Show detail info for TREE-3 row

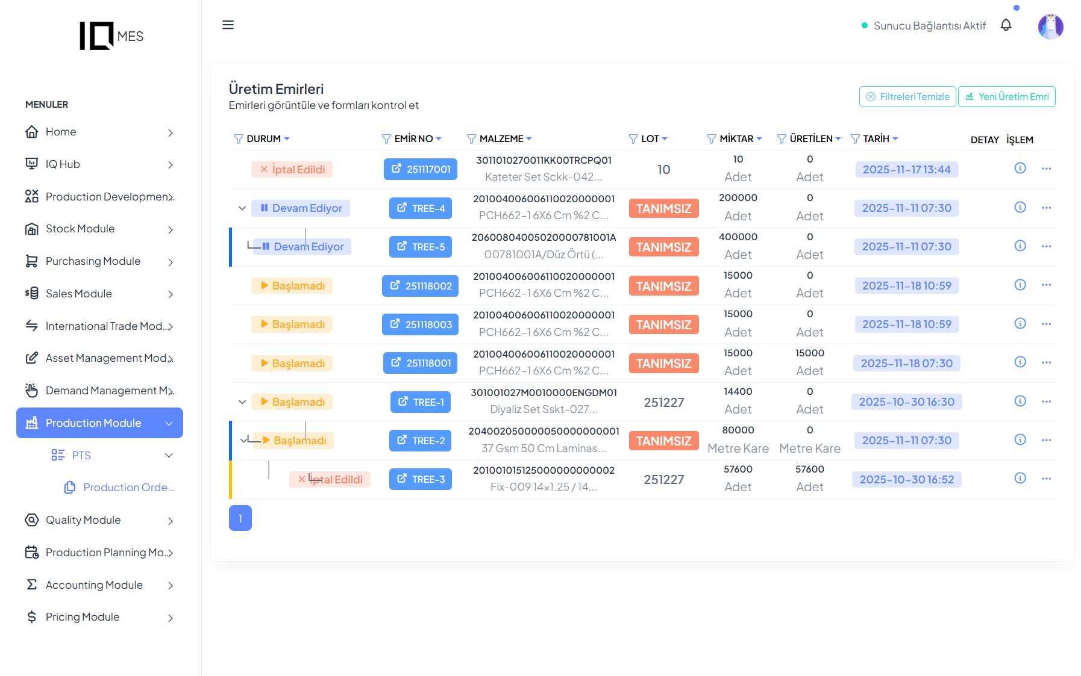pos(1020,479)
